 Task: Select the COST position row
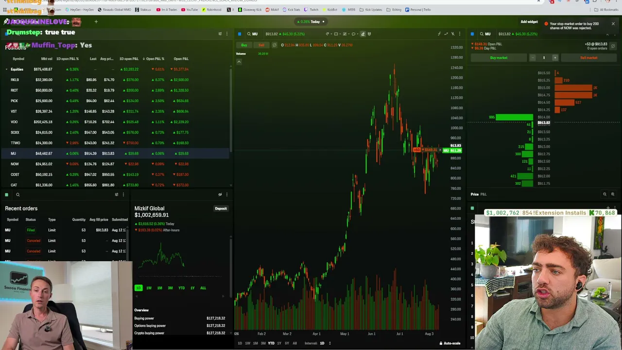point(114,175)
